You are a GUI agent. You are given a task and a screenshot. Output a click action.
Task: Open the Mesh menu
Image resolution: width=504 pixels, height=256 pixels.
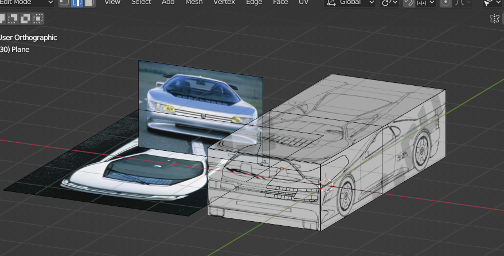click(x=194, y=2)
